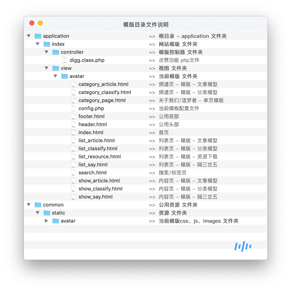The image size is (291, 291).
Task: Select the digg.class.php file name
Action: [x=87, y=60]
